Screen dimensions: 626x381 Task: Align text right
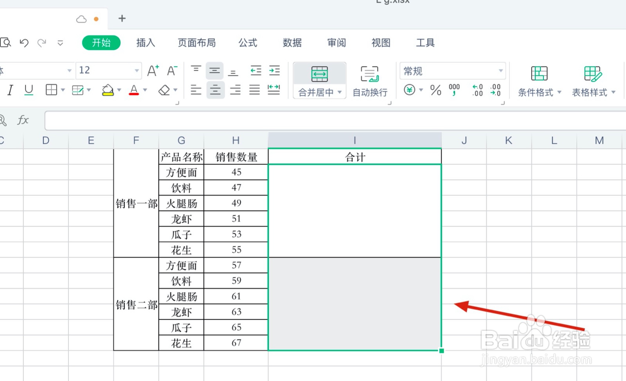tap(235, 90)
